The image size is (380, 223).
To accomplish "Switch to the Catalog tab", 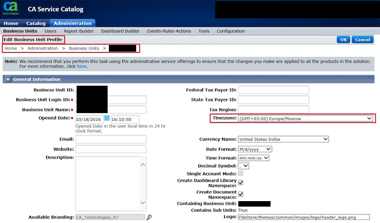I will (36, 23).
